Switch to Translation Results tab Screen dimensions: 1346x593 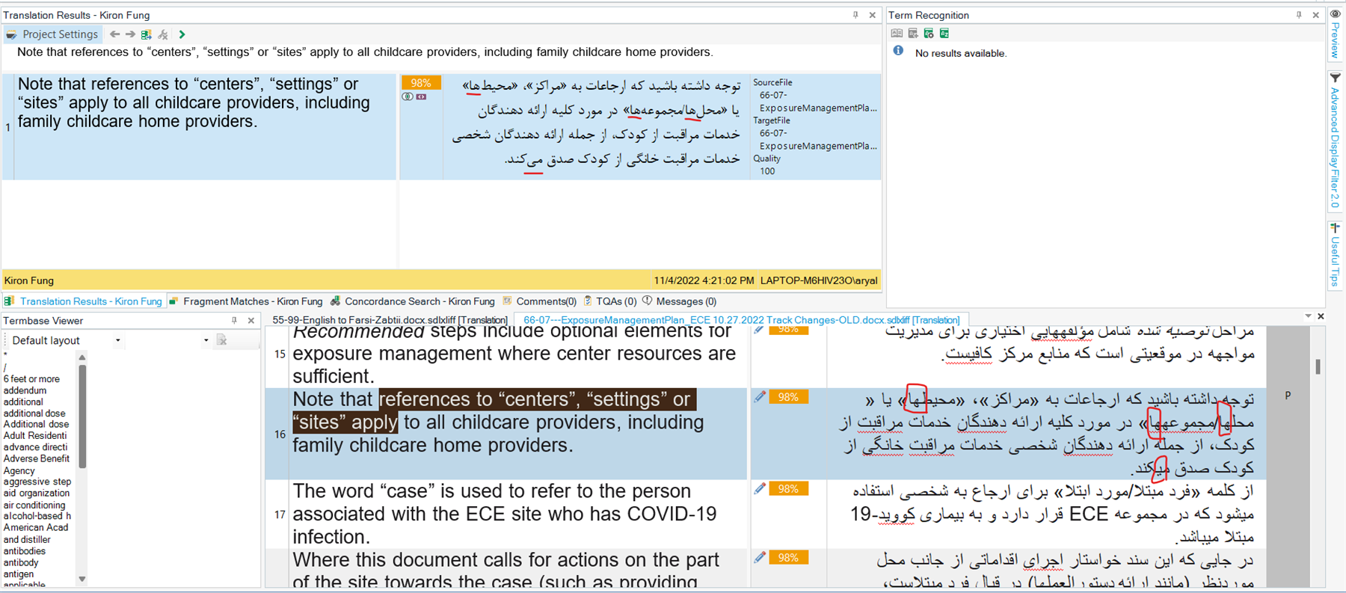tap(83, 301)
